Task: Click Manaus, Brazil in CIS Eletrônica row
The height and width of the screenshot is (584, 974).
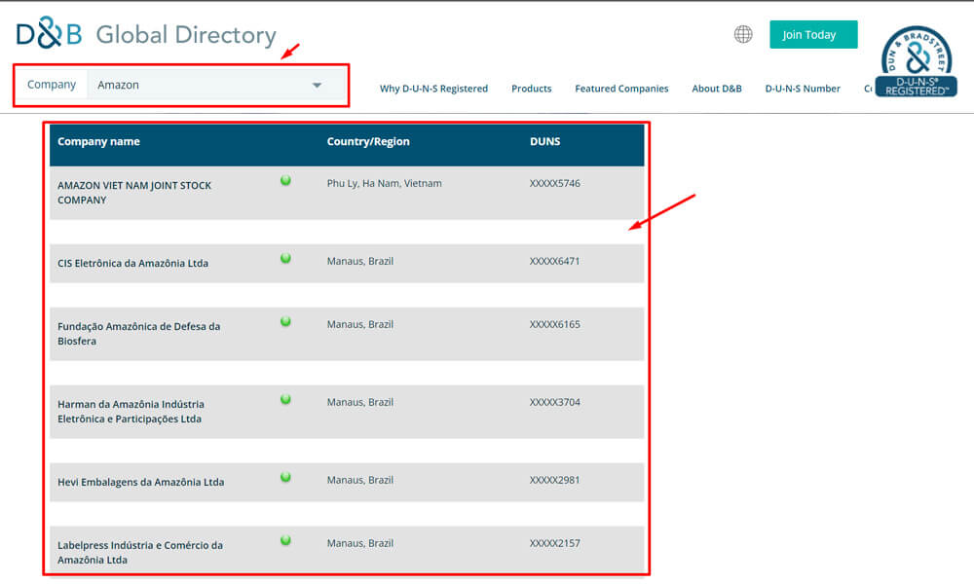Action: pos(359,261)
